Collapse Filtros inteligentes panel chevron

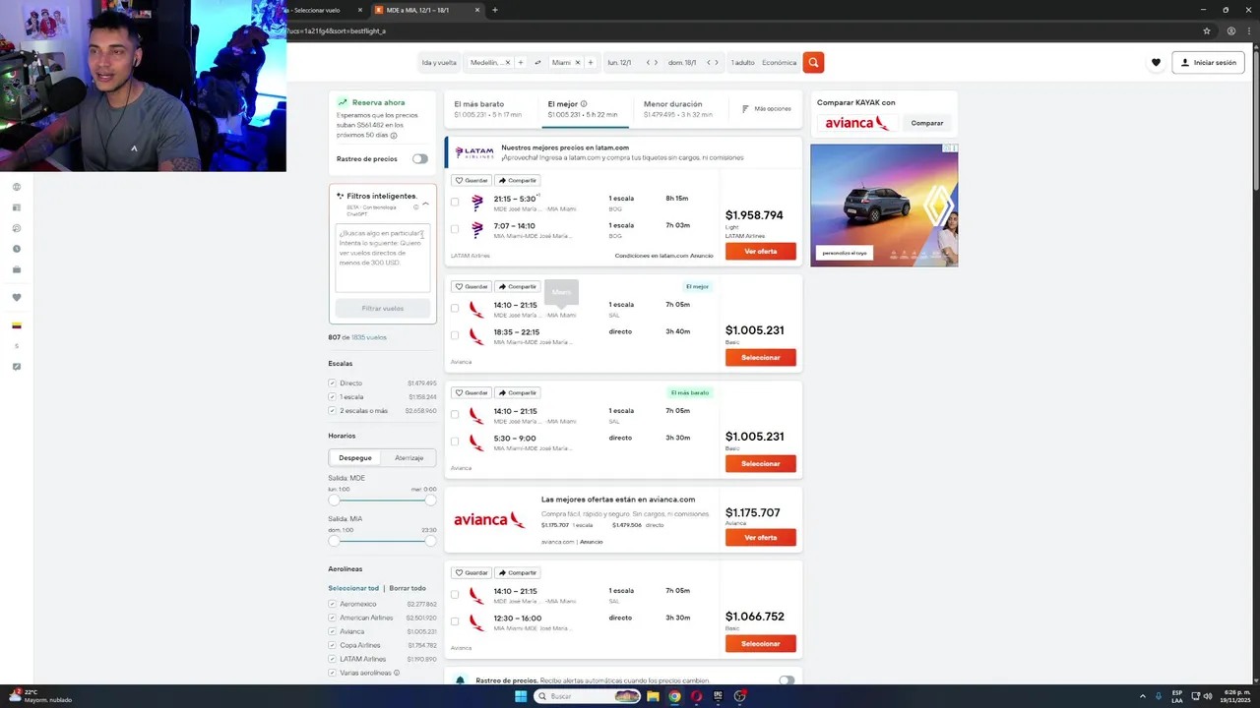click(425, 204)
